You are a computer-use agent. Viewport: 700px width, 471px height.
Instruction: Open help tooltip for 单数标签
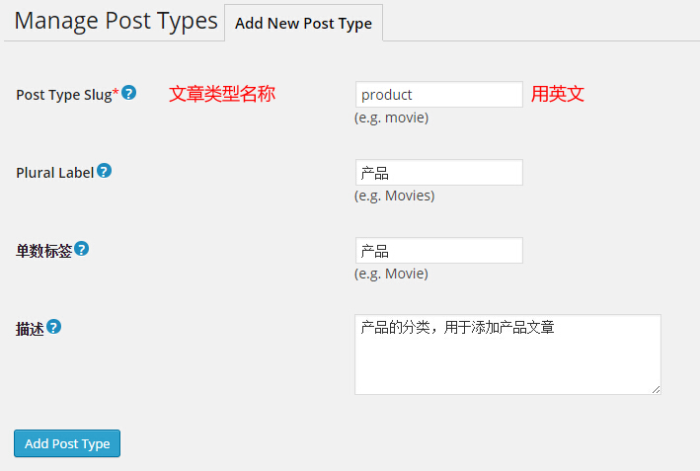coord(82,249)
